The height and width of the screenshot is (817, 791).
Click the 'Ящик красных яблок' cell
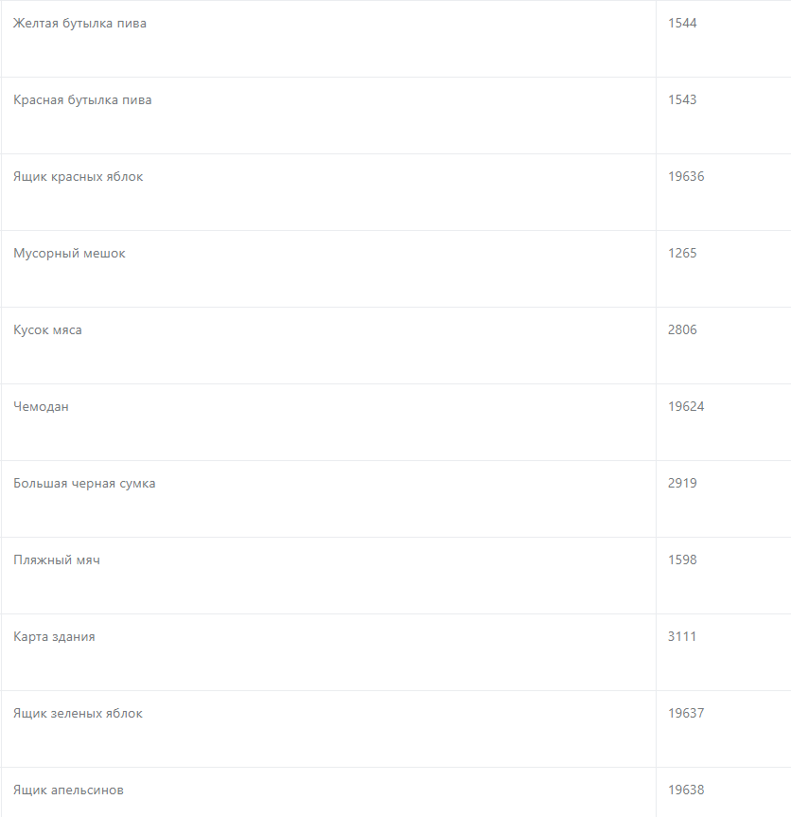[79, 177]
